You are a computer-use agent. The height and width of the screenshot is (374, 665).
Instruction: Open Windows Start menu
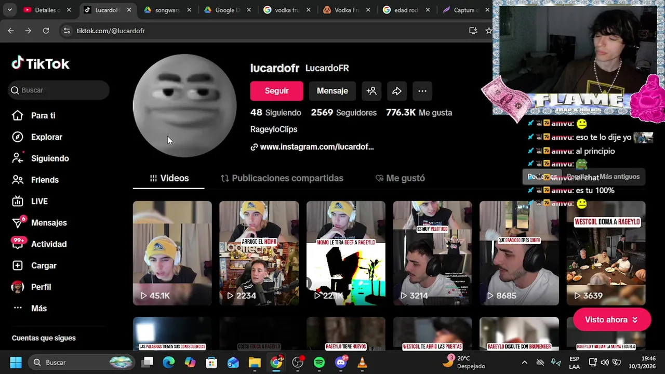(16, 362)
